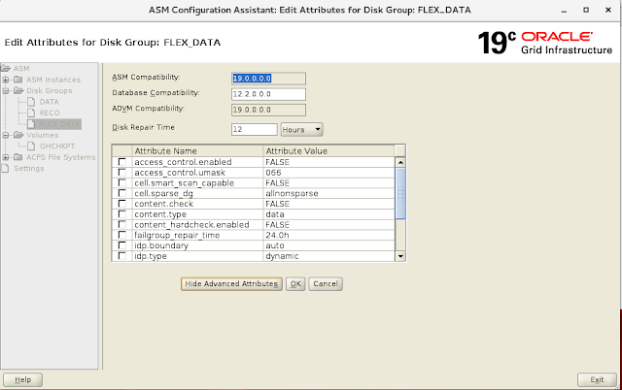Select FLEX_DATA in the tree
The width and height of the screenshot is (622, 390).
[x=59, y=124]
